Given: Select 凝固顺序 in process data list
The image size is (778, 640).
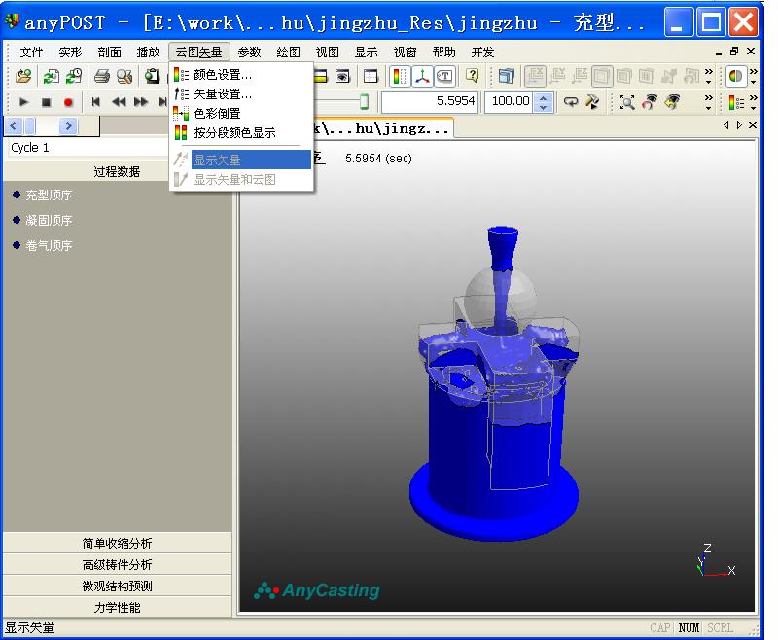Looking at the screenshot, I should (x=49, y=220).
